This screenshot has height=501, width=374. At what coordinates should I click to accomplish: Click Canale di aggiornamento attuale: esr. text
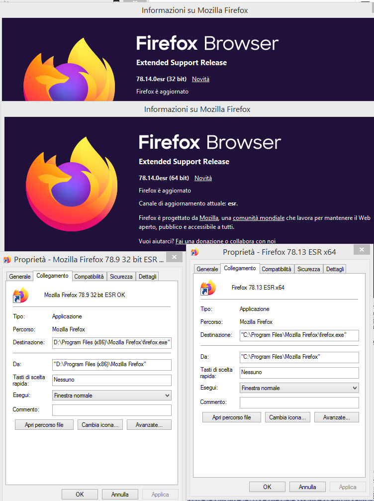click(x=188, y=203)
